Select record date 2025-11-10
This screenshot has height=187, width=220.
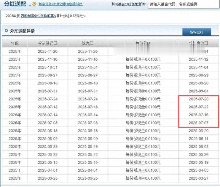point(48,59)
